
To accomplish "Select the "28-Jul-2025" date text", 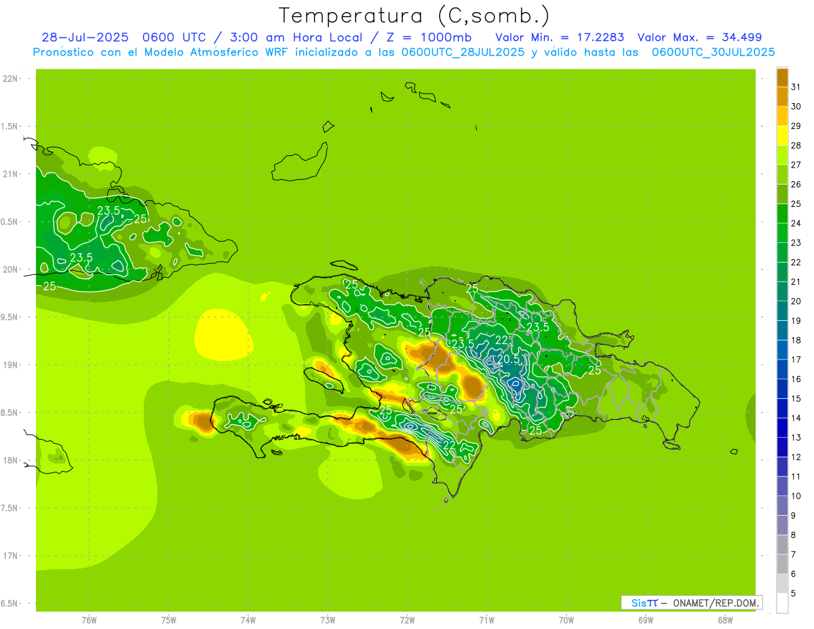I will [84, 37].
